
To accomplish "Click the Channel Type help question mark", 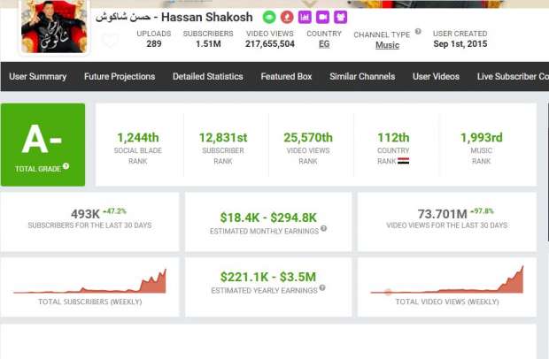I will 418,32.
